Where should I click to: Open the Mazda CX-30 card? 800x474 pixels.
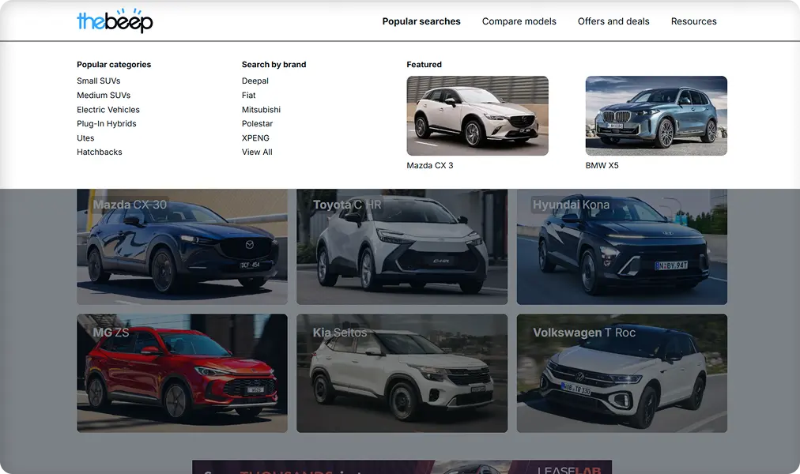[182, 246]
